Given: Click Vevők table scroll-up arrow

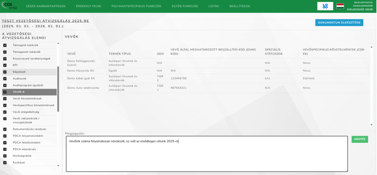Looking at the screenshot, I should (371, 47).
